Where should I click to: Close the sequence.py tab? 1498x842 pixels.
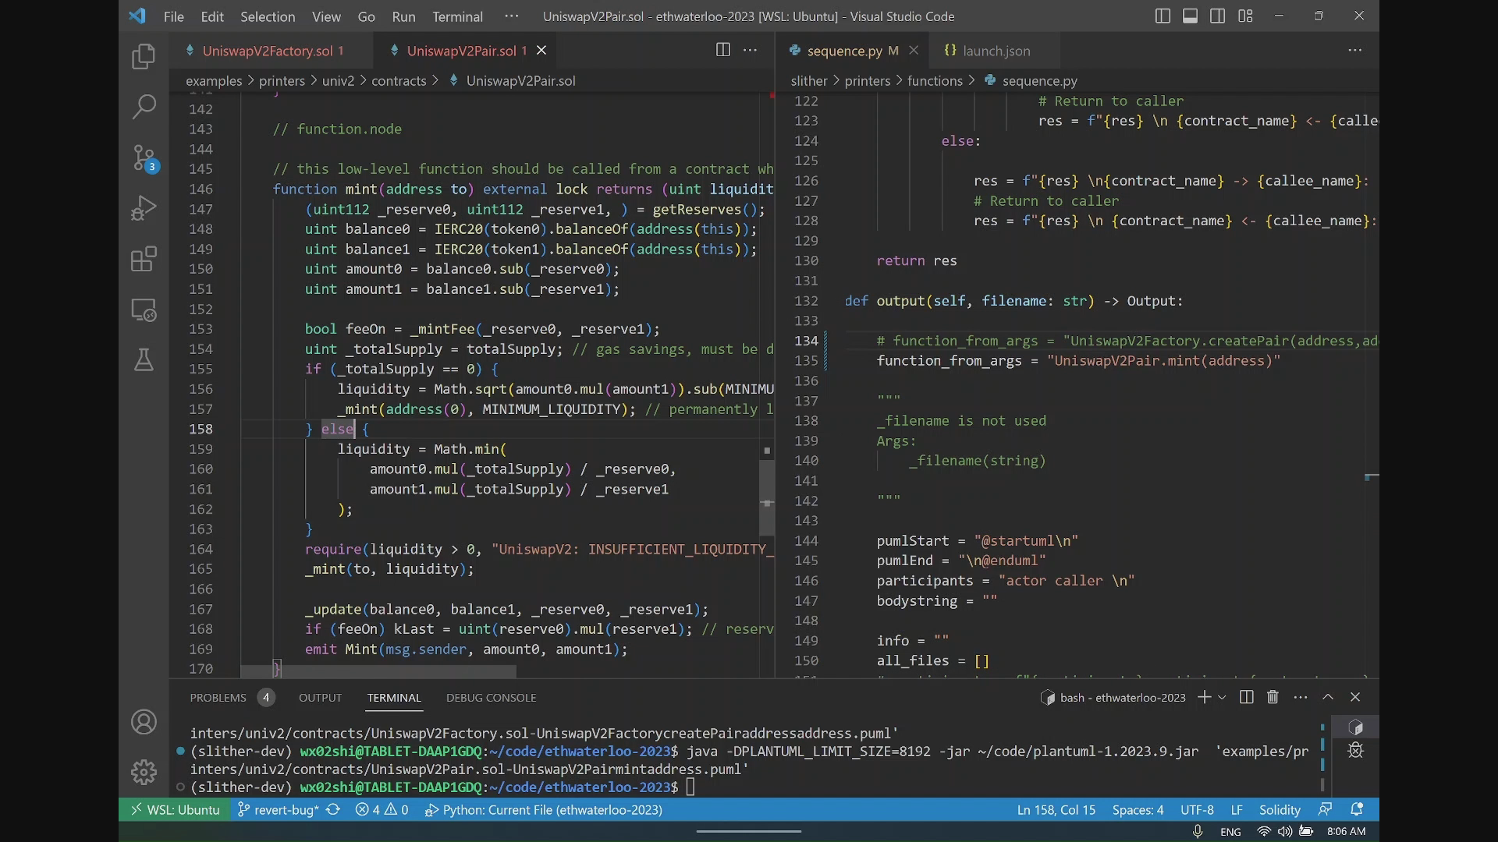pos(914,50)
